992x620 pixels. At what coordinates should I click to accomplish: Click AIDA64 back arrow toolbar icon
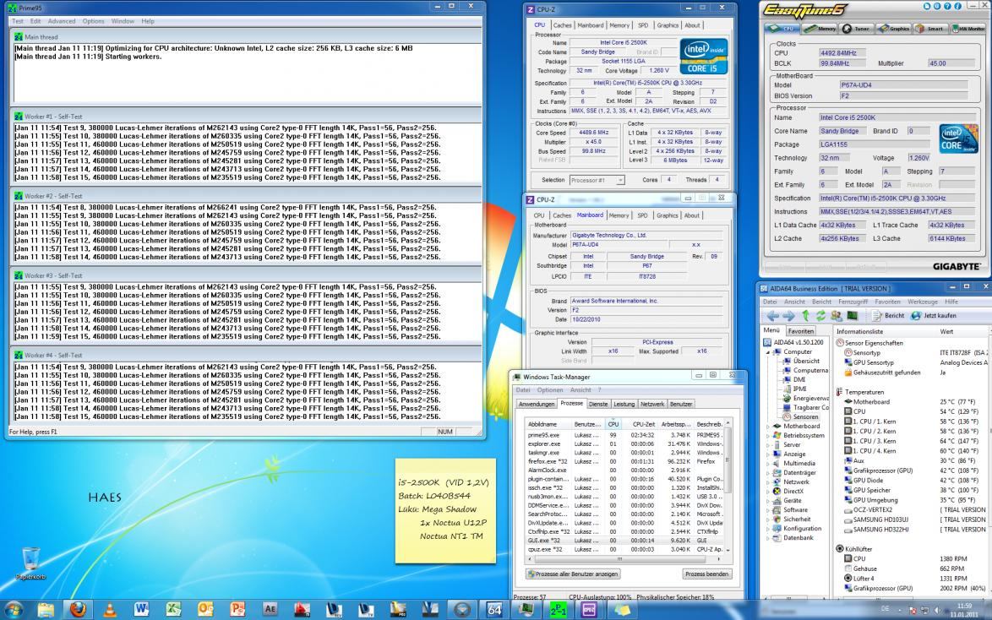[x=773, y=316]
